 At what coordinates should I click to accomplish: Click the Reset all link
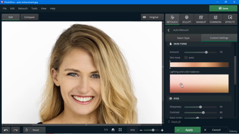tap(176, 122)
